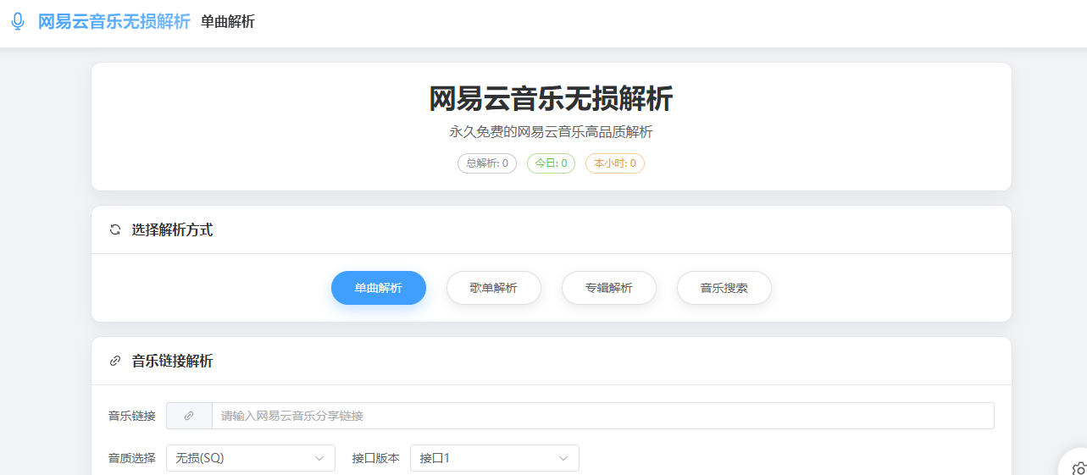Screen dimensions: 1087x475
Task: Click the 音乐链接 field label
Action: pyautogui.click(x=132, y=416)
